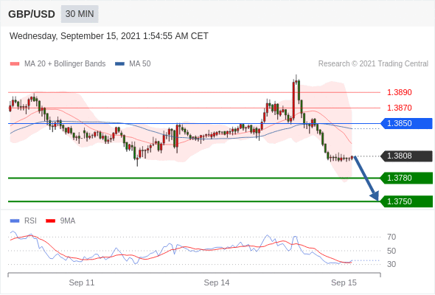Select the 1.3750 green target label
The image size is (435, 295).
(406, 201)
